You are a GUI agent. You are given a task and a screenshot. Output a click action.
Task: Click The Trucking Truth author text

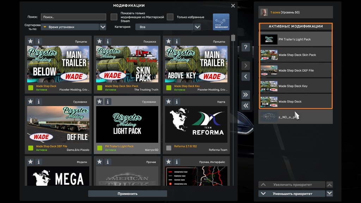146,90
